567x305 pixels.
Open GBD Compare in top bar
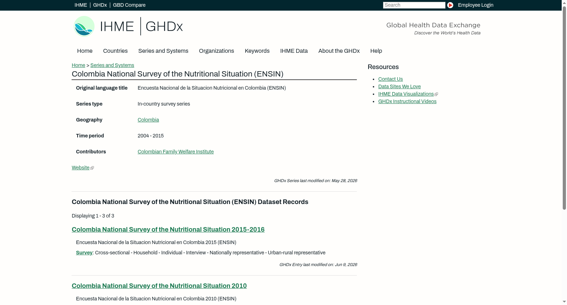129,5
